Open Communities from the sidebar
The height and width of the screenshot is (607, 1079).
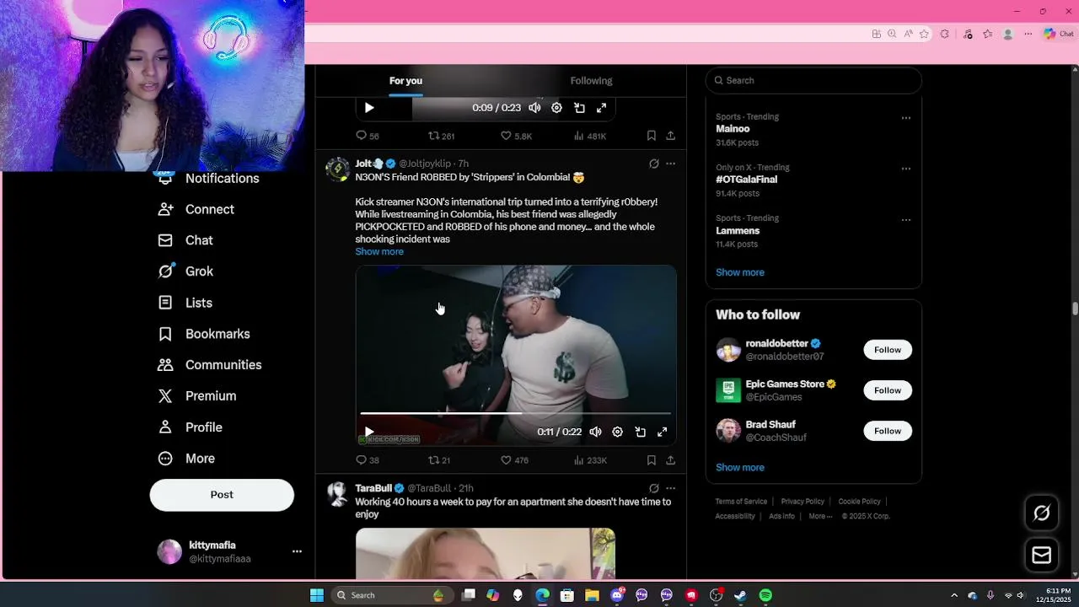(x=210, y=365)
